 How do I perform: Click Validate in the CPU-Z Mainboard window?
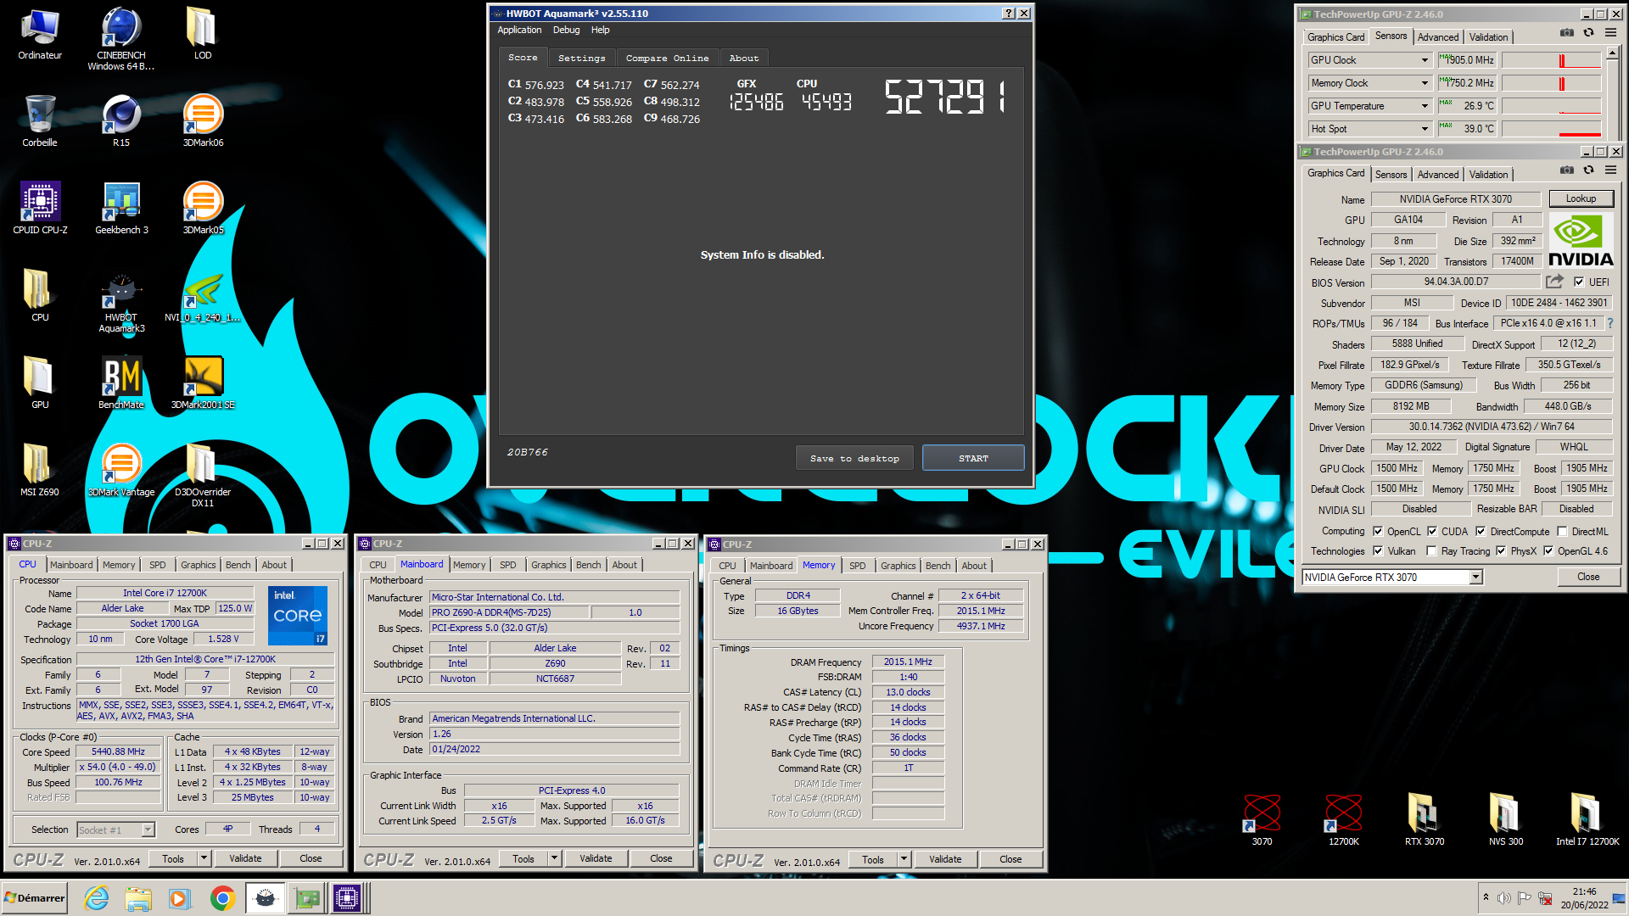[596, 858]
